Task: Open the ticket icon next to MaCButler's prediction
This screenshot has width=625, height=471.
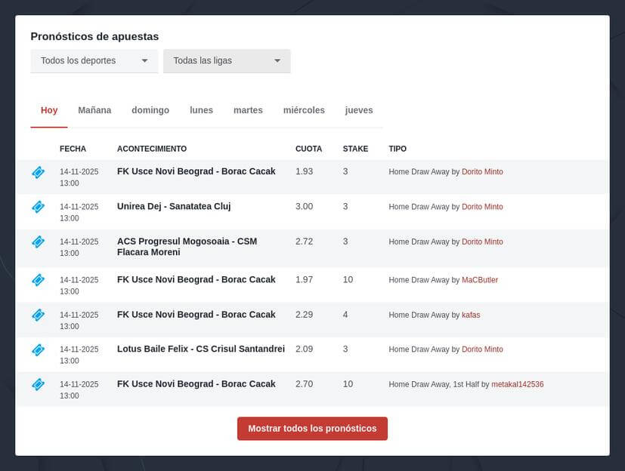Action: pos(38,280)
